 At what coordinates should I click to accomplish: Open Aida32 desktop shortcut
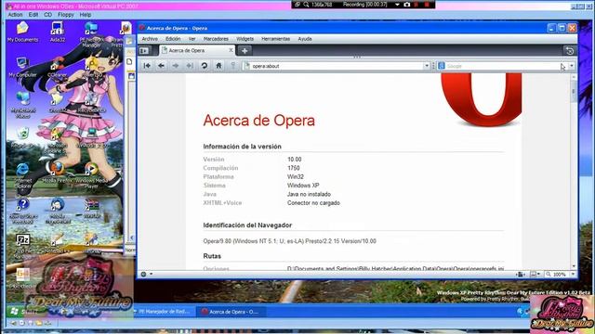58,32
